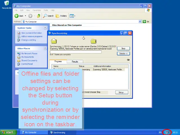Viewport: 180px width, 135px height.
Task: Click the green Go button
Action: (x=146, y=21)
